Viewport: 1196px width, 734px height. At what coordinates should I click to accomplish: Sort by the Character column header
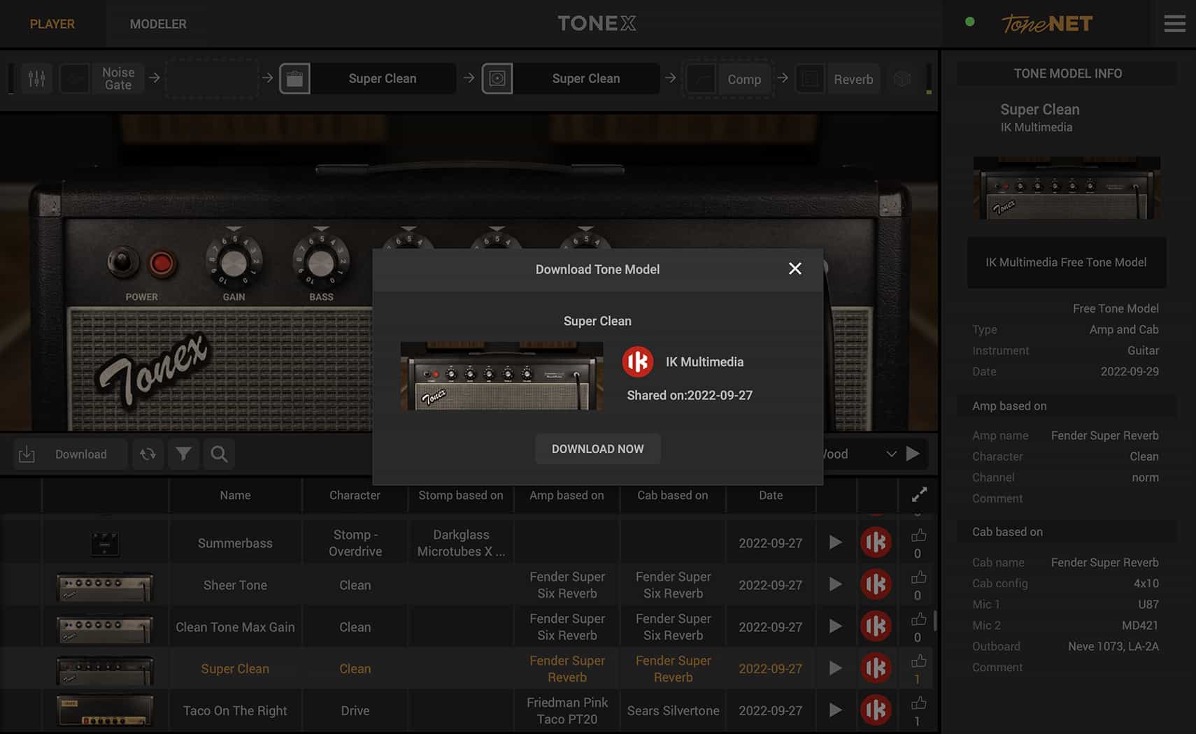[355, 495]
